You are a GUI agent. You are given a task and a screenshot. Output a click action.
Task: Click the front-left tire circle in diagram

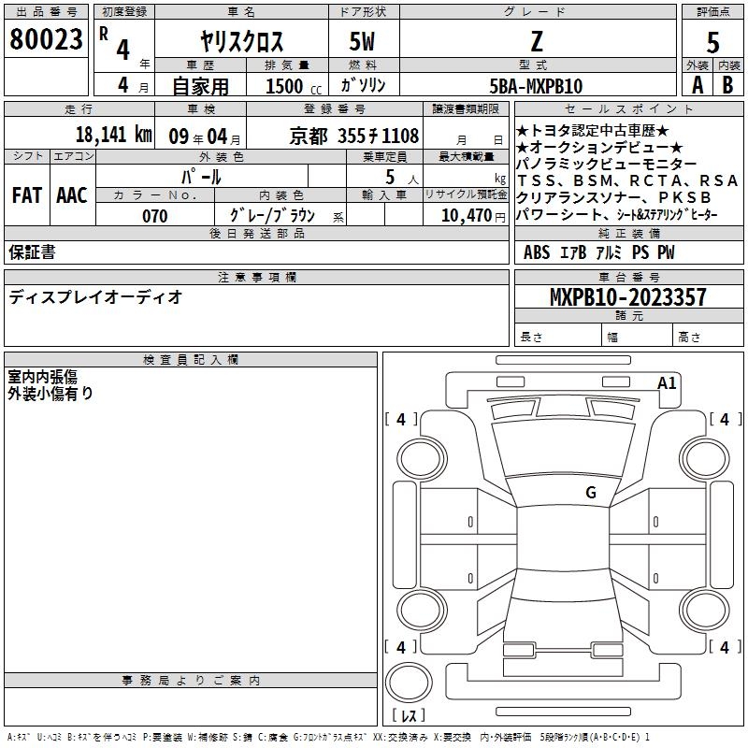click(422, 460)
